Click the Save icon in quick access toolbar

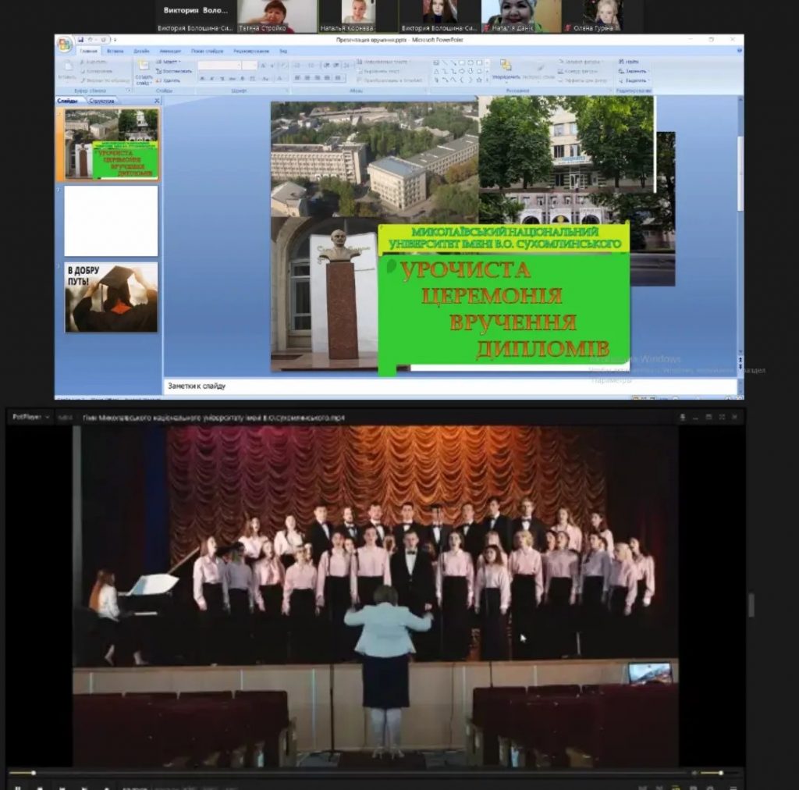pos(82,39)
